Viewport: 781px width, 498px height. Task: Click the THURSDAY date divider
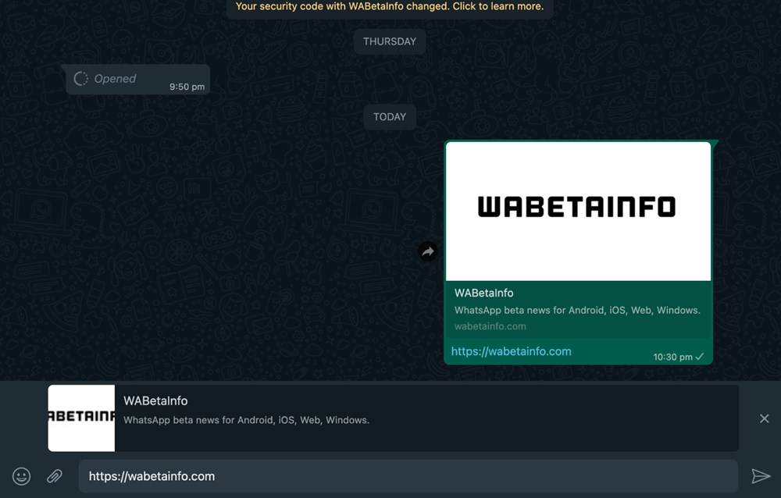tap(390, 41)
